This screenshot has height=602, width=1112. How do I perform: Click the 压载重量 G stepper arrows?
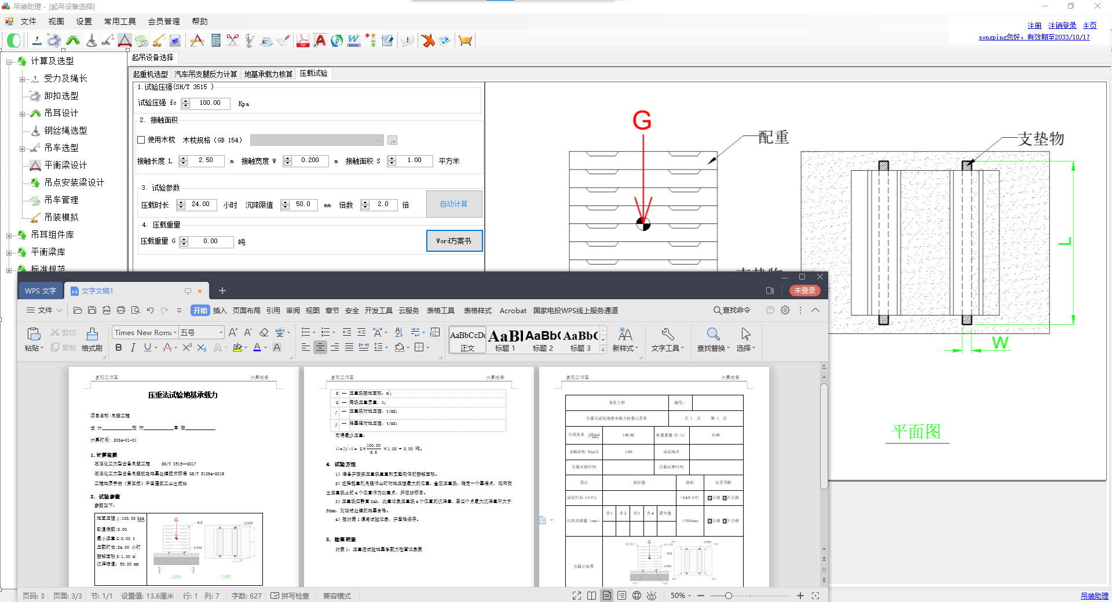[184, 242]
